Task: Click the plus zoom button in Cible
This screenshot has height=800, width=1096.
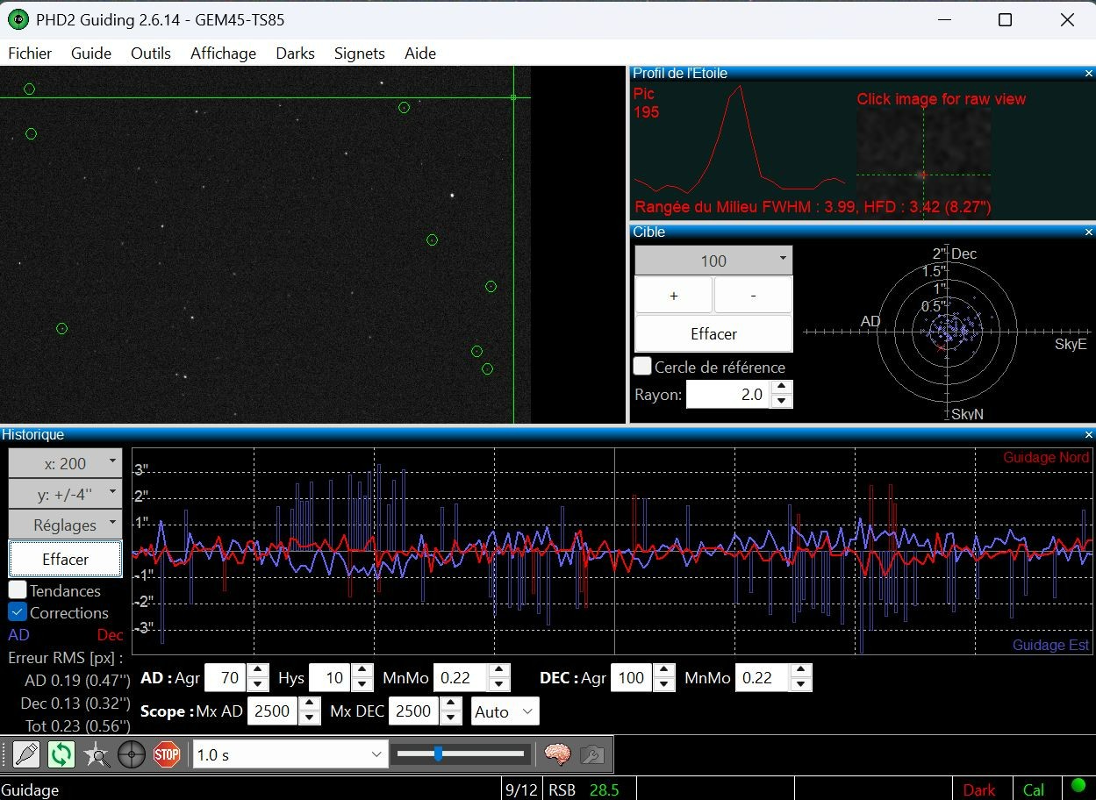Action: coord(673,296)
